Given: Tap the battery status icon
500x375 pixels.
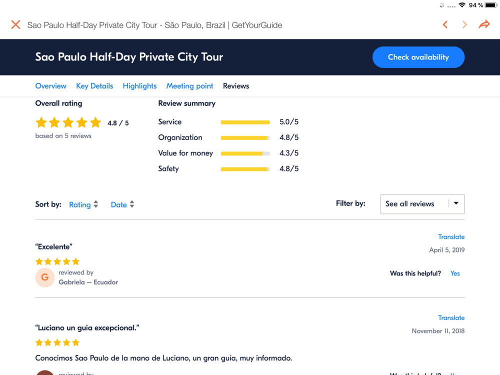Looking at the screenshot, I should click(x=491, y=5).
